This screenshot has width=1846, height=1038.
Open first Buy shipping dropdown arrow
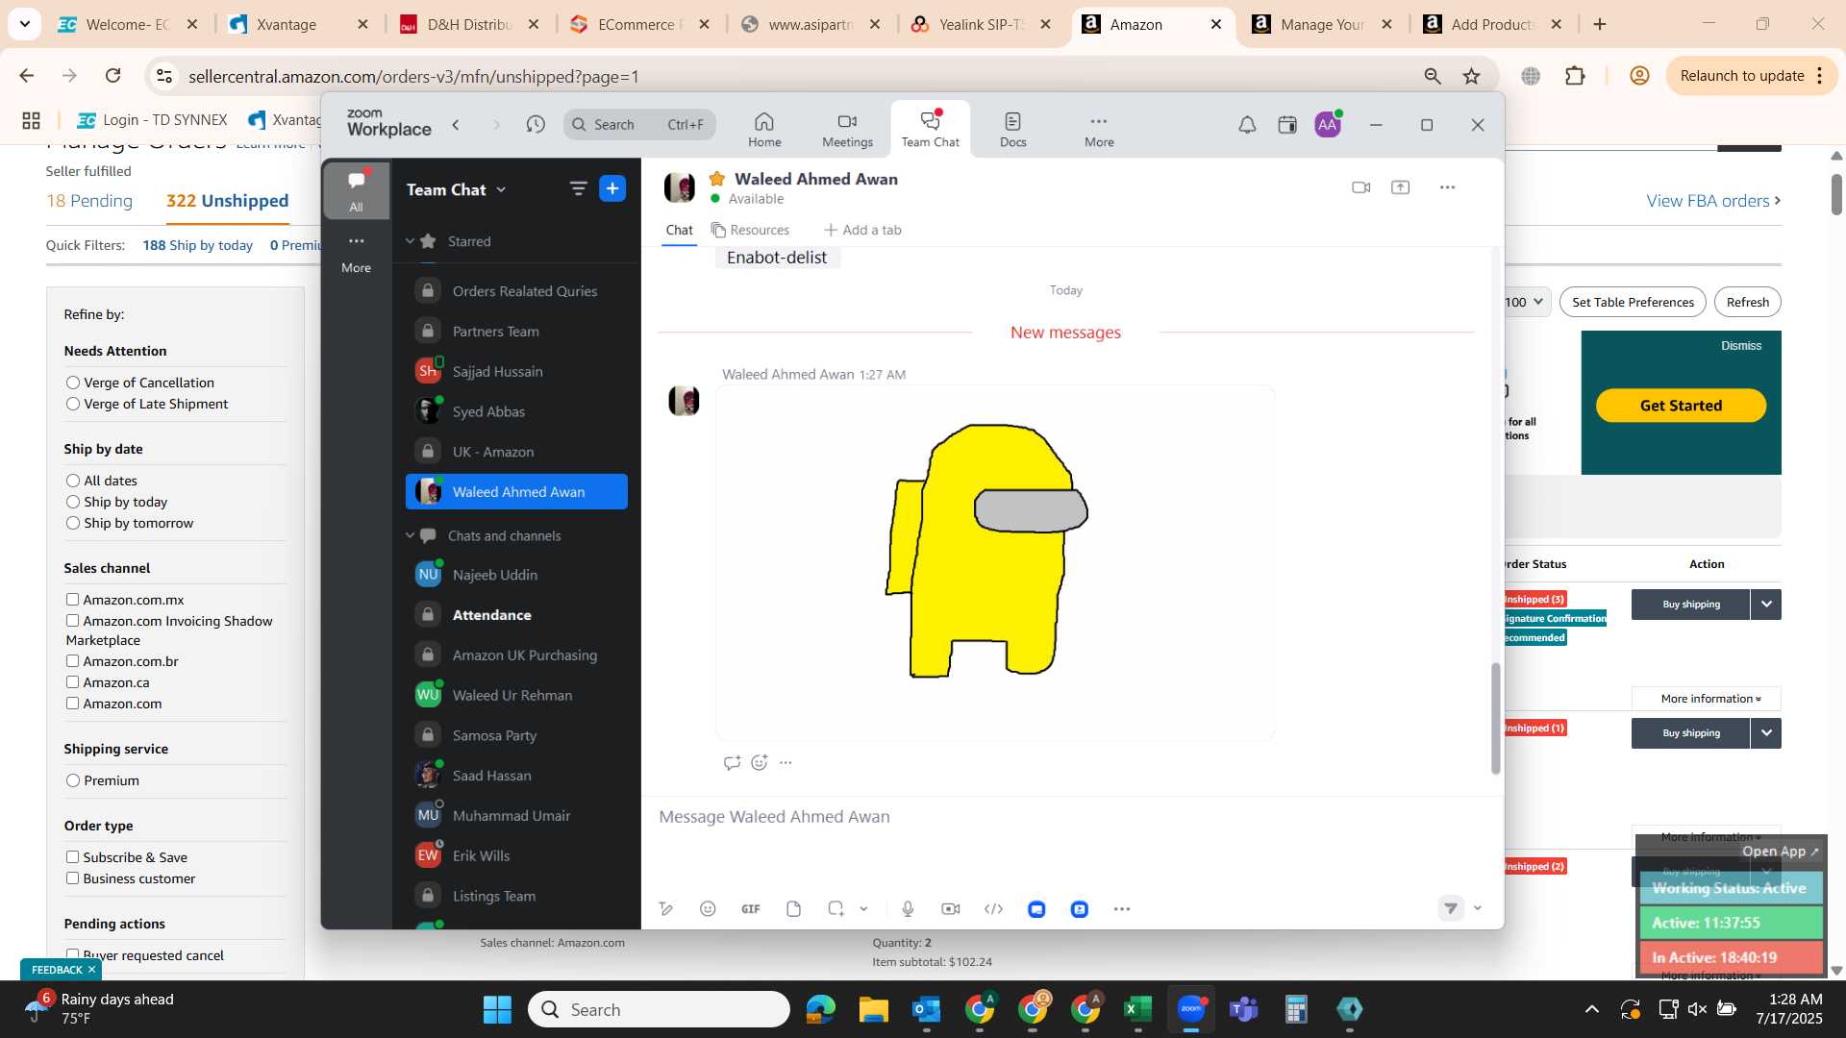tap(1766, 605)
